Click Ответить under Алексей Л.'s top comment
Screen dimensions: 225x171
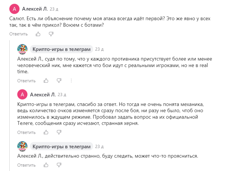[x=19, y=34]
